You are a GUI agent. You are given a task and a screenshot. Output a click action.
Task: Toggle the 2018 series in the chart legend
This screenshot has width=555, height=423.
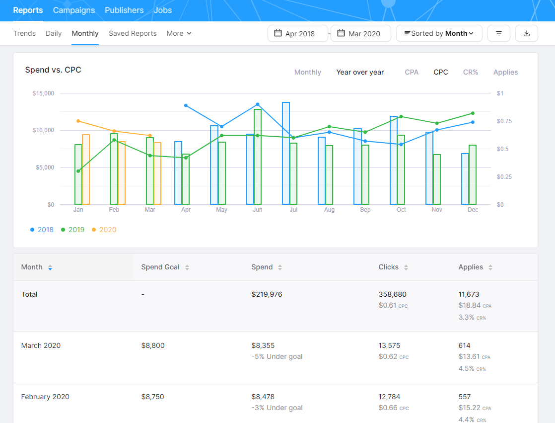[41, 230]
